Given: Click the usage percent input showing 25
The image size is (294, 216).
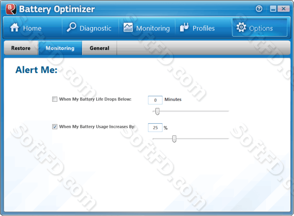Looking at the screenshot, I should [x=155, y=128].
